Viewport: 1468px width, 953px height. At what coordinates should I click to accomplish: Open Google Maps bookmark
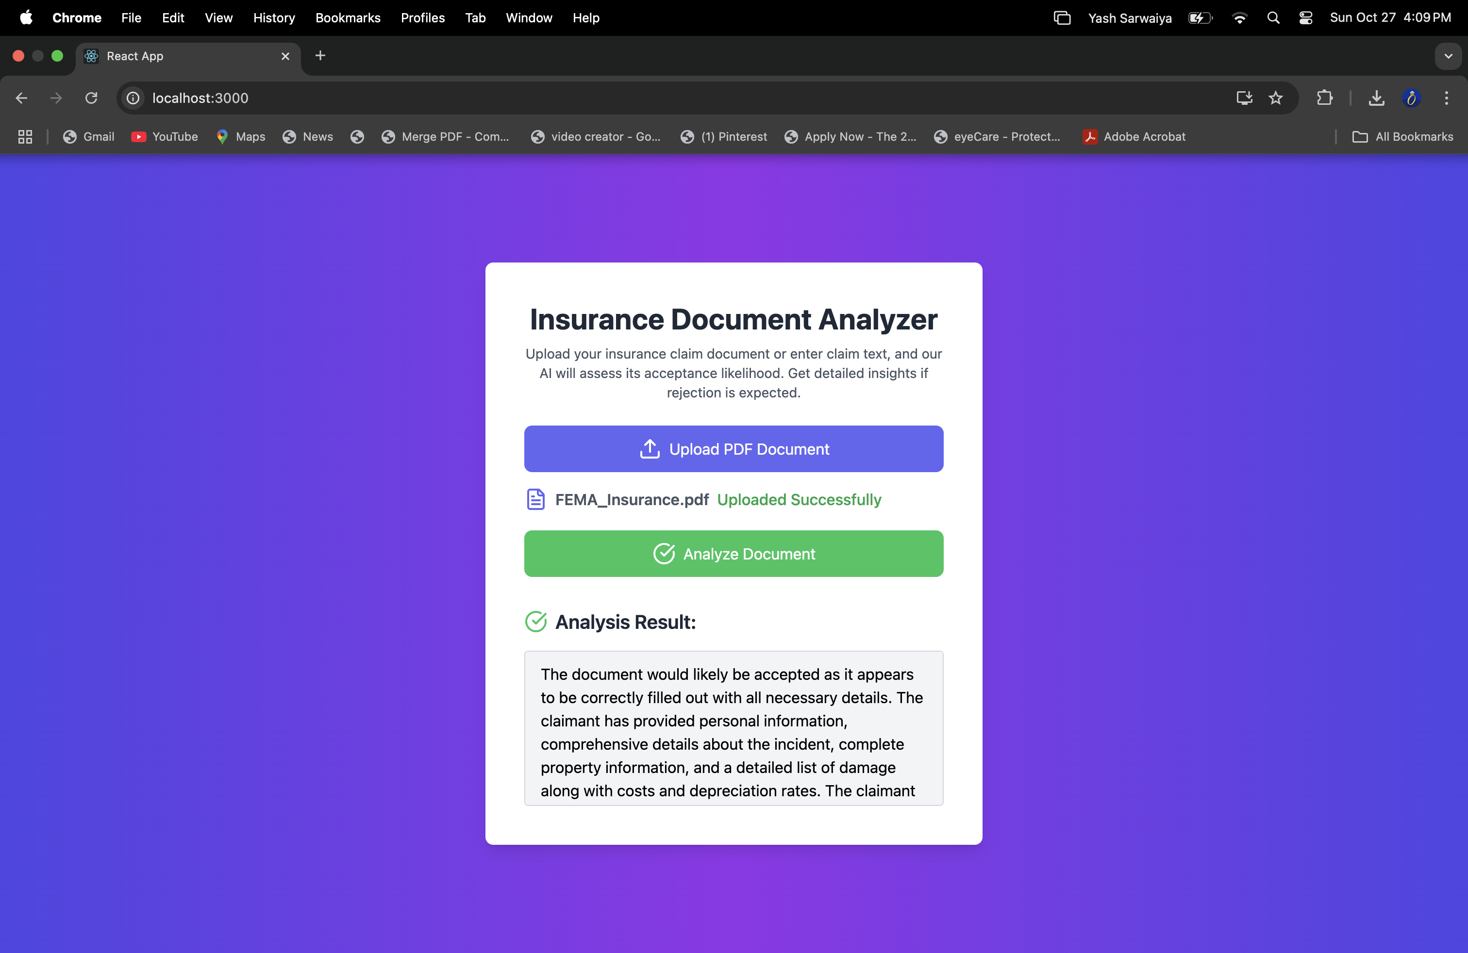coord(240,137)
